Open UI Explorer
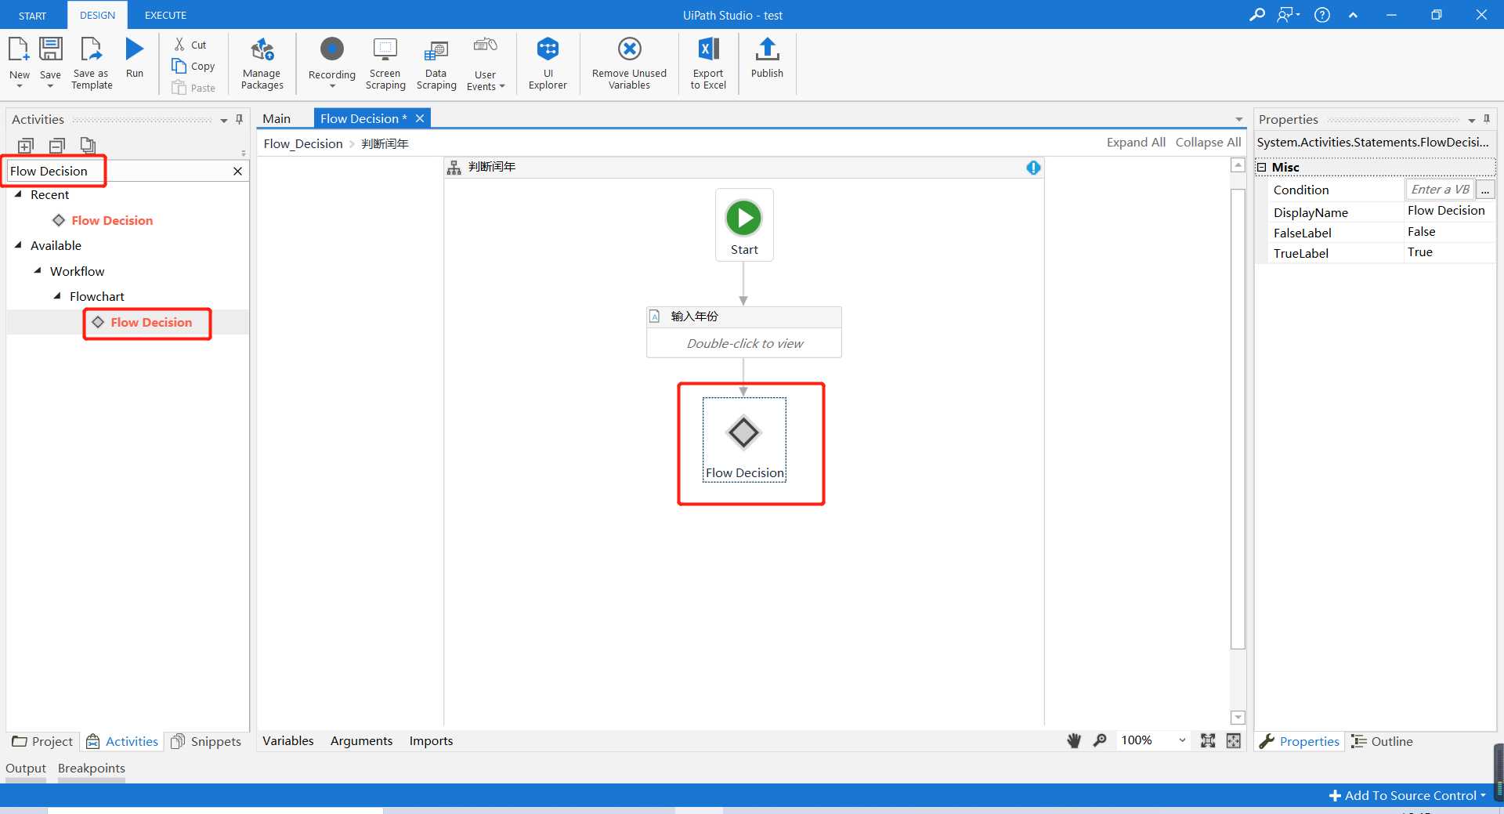The image size is (1504, 814). [x=548, y=64]
